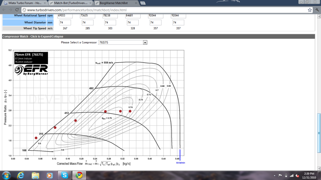Click the rightmost red data point on map
This screenshot has height=180, width=321.
tap(130, 111)
